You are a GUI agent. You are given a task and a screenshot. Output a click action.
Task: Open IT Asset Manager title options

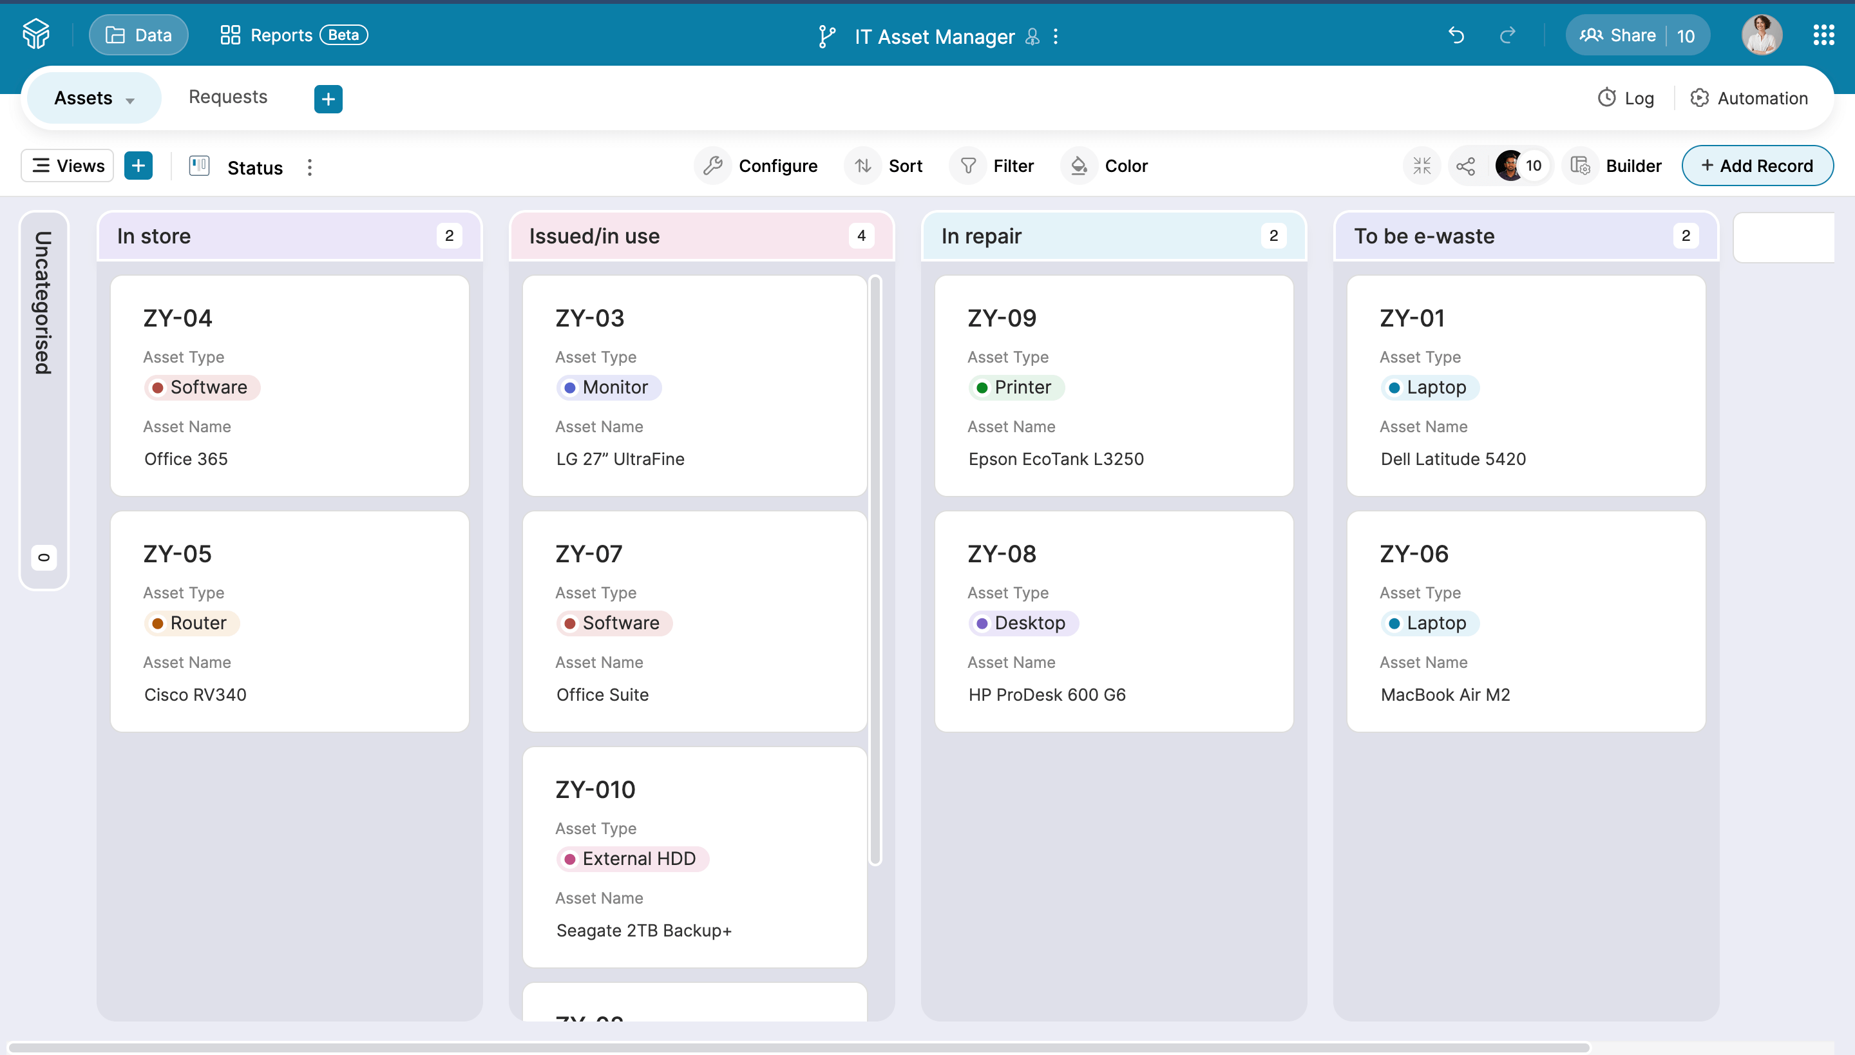1056,36
